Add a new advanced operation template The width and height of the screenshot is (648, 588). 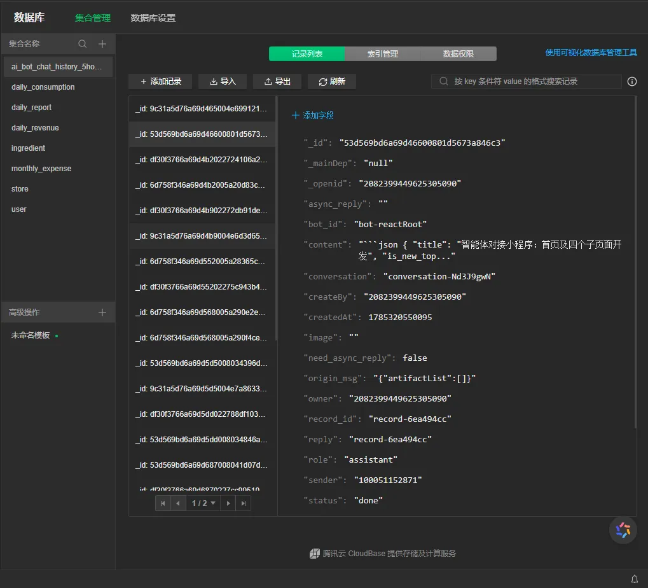coord(102,312)
